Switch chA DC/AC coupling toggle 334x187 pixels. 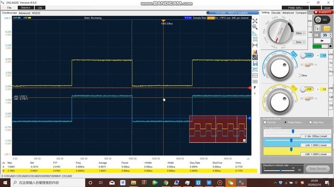[x=309, y=64]
